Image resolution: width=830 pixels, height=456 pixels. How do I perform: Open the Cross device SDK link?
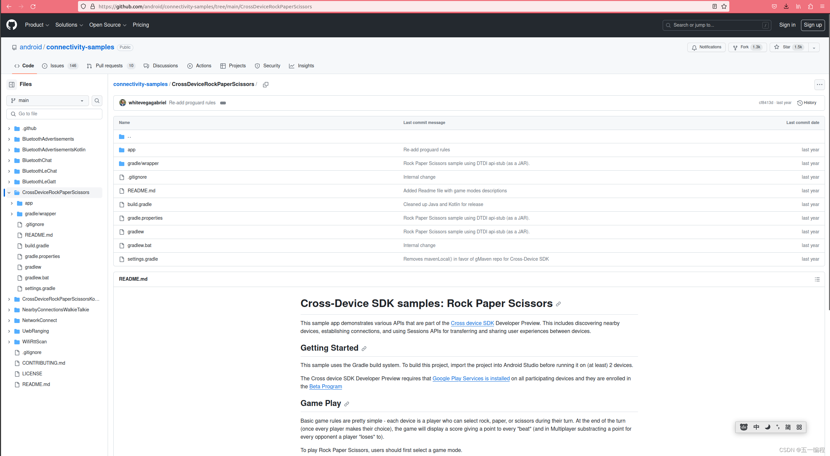[472, 323]
